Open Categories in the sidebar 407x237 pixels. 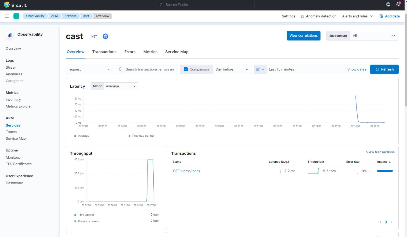(x=15, y=81)
